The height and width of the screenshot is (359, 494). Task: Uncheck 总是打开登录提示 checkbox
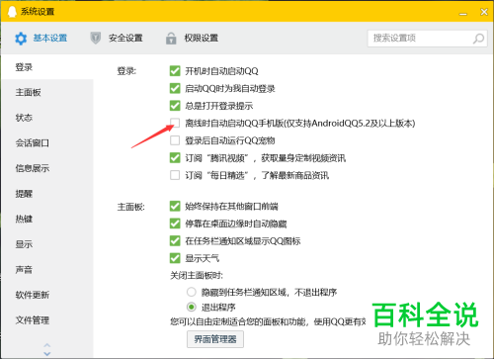[x=175, y=106]
